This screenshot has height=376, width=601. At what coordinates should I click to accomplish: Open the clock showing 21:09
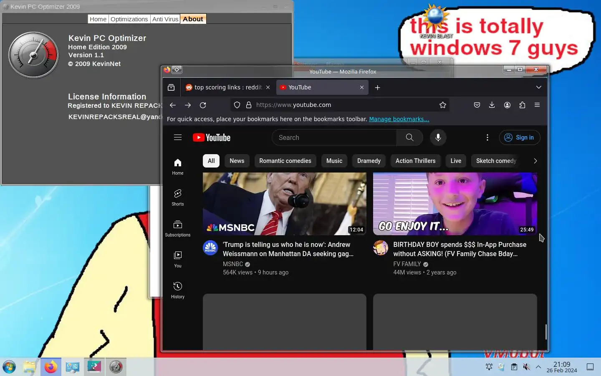[x=562, y=367]
